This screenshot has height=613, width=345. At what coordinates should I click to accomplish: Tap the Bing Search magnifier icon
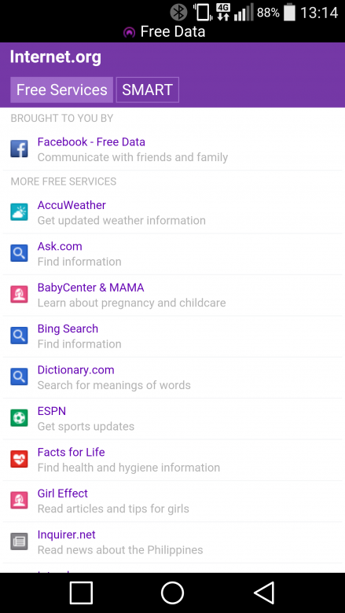point(19,336)
